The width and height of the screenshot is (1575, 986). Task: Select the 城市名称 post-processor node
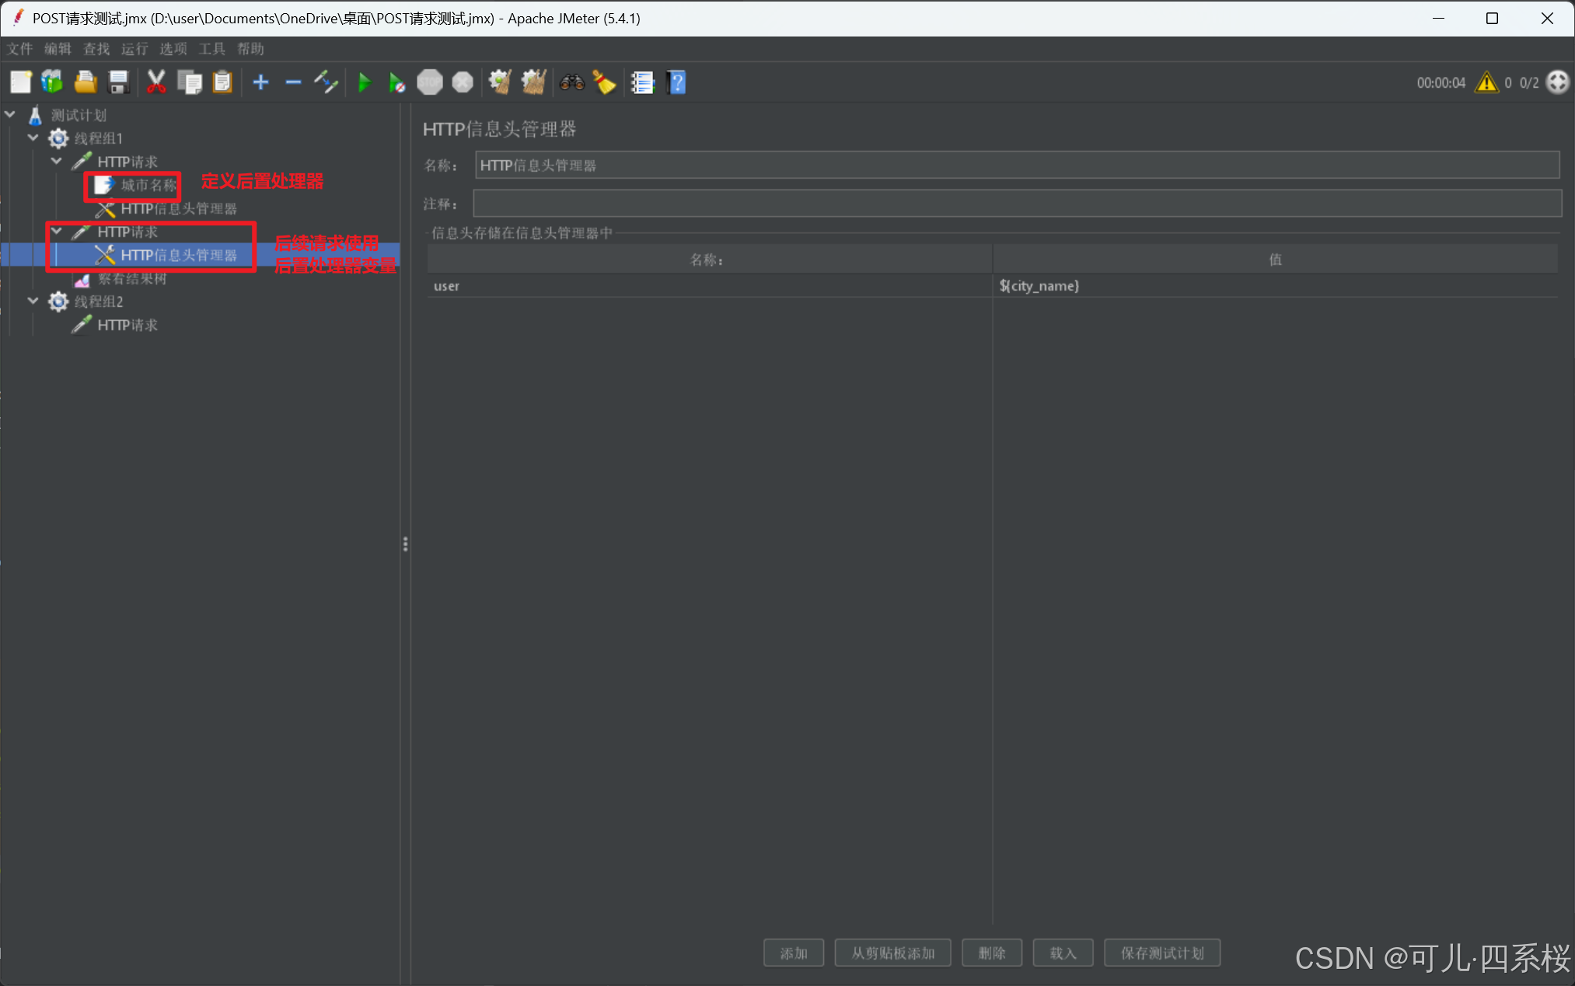(x=148, y=185)
